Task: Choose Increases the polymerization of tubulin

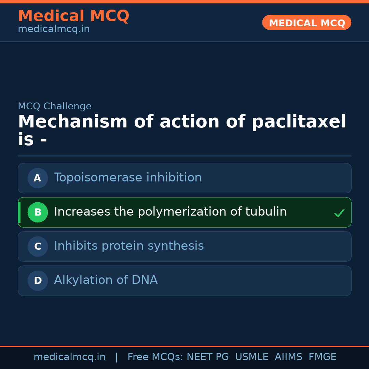Action: pyautogui.click(x=170, y=212)
